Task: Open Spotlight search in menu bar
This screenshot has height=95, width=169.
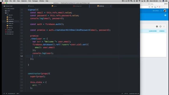Action: click(160, 1)
